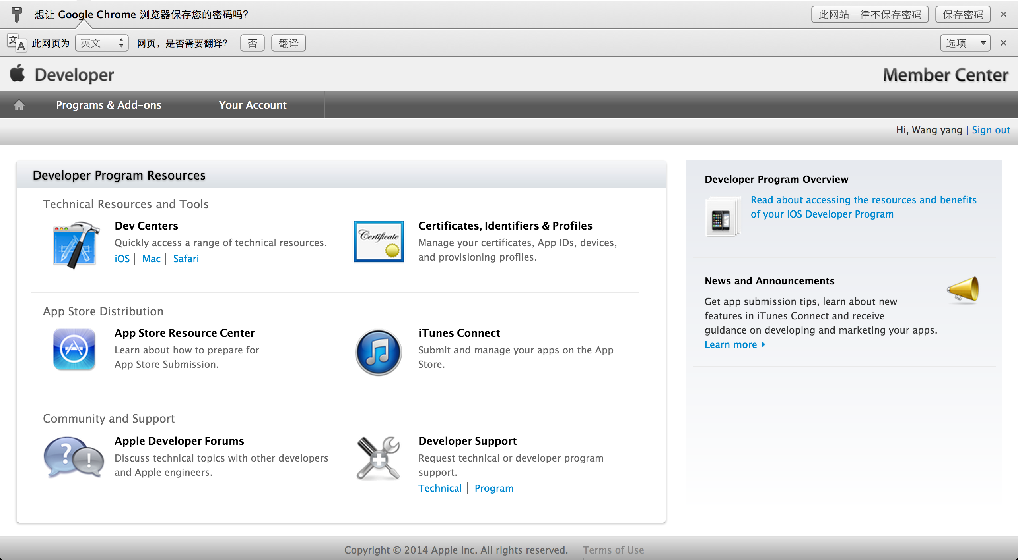Click the Developer Program Overview heading
The height and width of the screenshot is (560, 1018).
[777, 179]
